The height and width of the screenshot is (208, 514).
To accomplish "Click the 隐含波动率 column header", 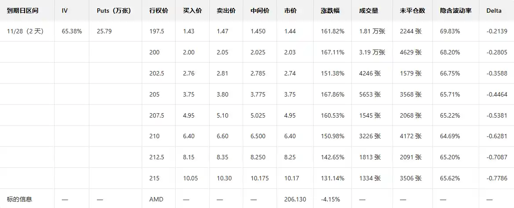I will point(455,11).
